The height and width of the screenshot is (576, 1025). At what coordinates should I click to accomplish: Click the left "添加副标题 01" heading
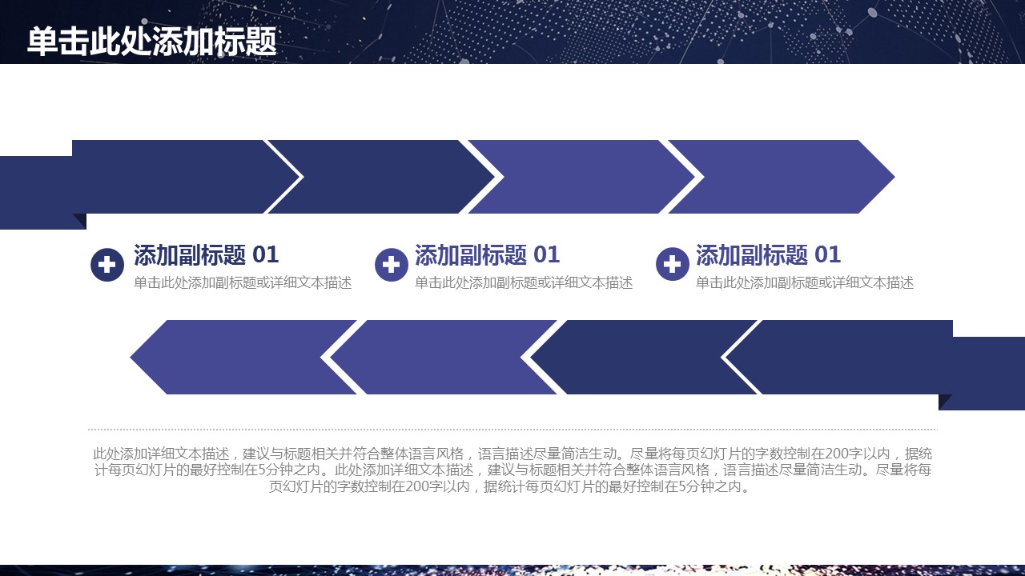206,255
